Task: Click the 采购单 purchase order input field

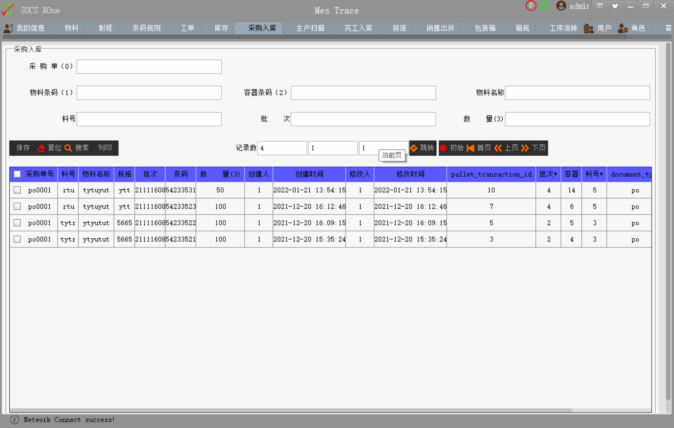Action: 149,67
